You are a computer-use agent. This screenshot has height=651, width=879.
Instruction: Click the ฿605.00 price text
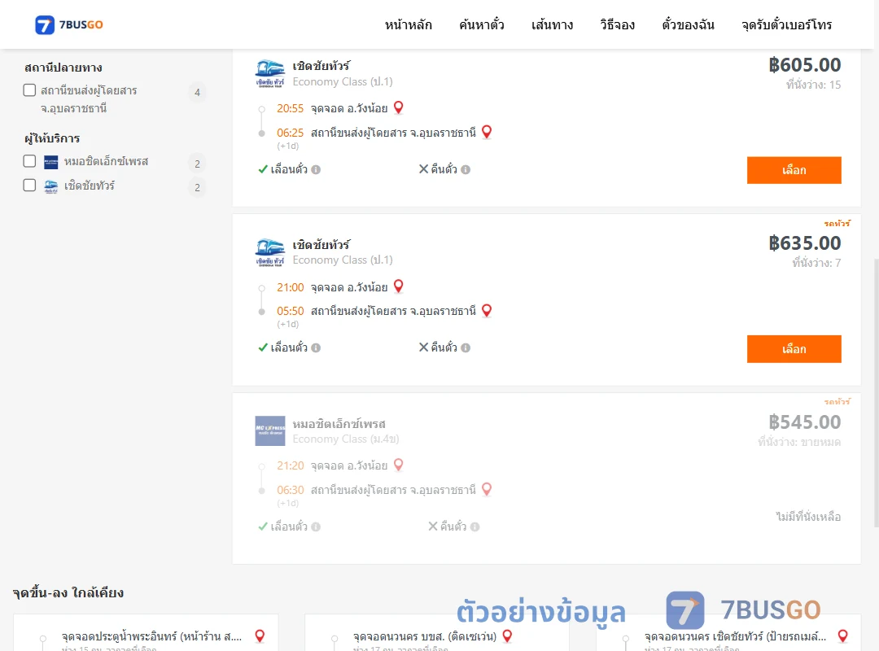(804, 65)
